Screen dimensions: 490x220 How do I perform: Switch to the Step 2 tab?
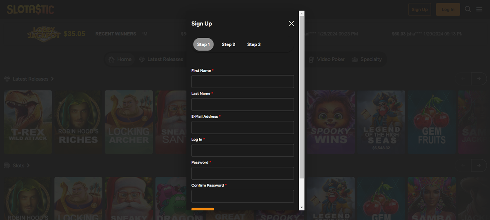coord(228,44)
